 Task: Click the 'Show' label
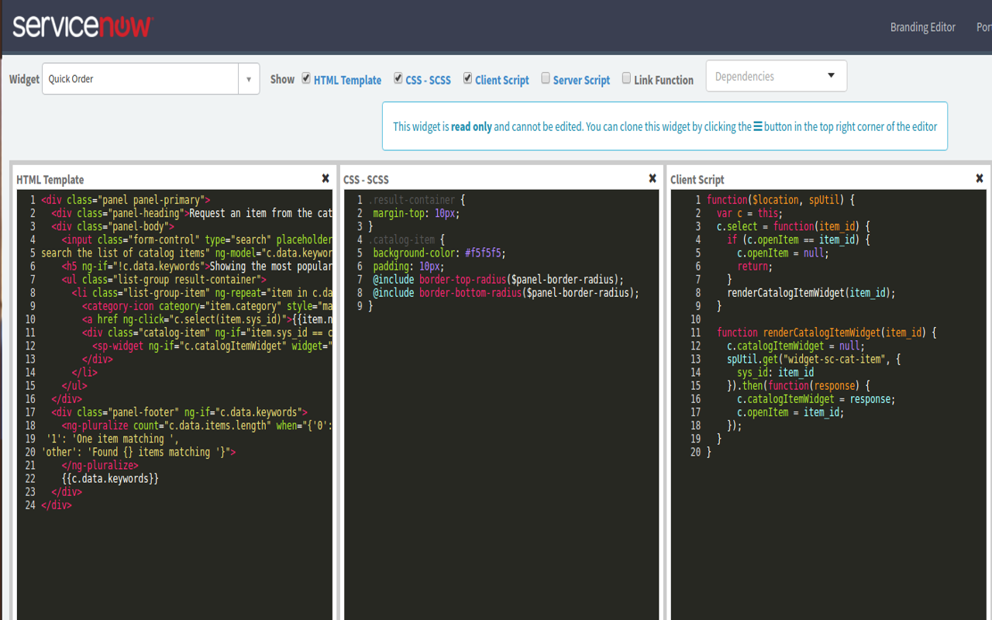click(x=282, y=79)
